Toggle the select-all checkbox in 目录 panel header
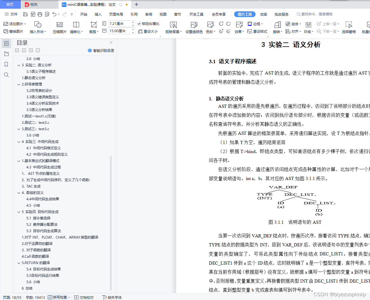Image resolution: width=370 pixels, height=300 pixels. coord(17,50)
